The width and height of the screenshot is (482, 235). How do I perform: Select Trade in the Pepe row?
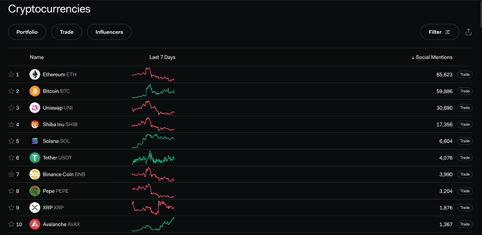point(465,191)
